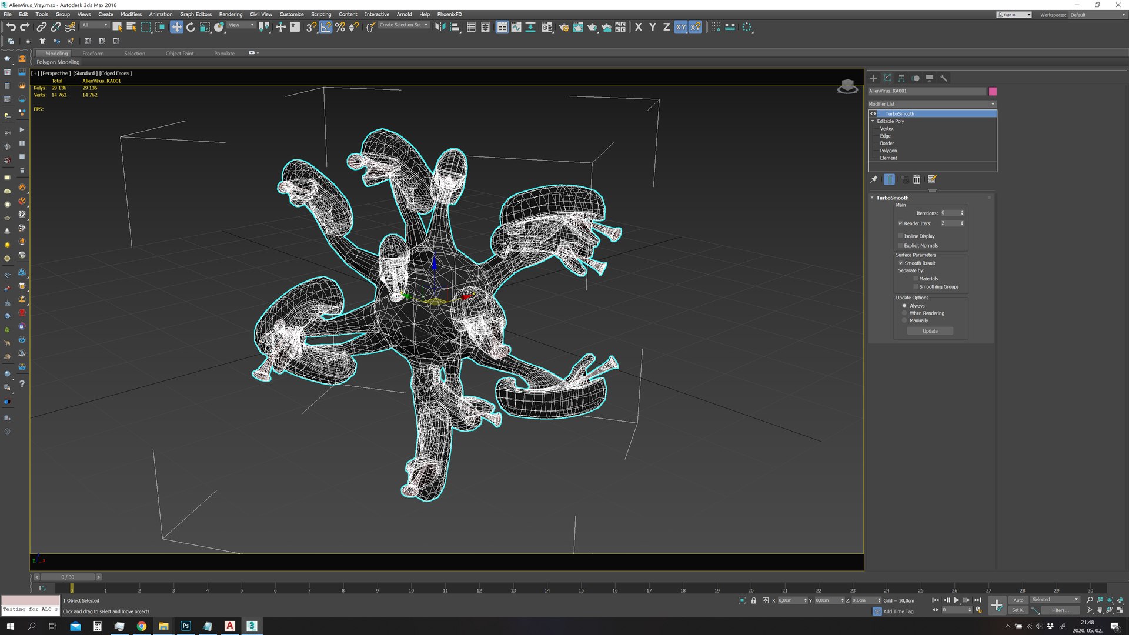Click the Remove modifier trash icon
The width and height of the screenshot is (1129, 635).
[917, 179]
